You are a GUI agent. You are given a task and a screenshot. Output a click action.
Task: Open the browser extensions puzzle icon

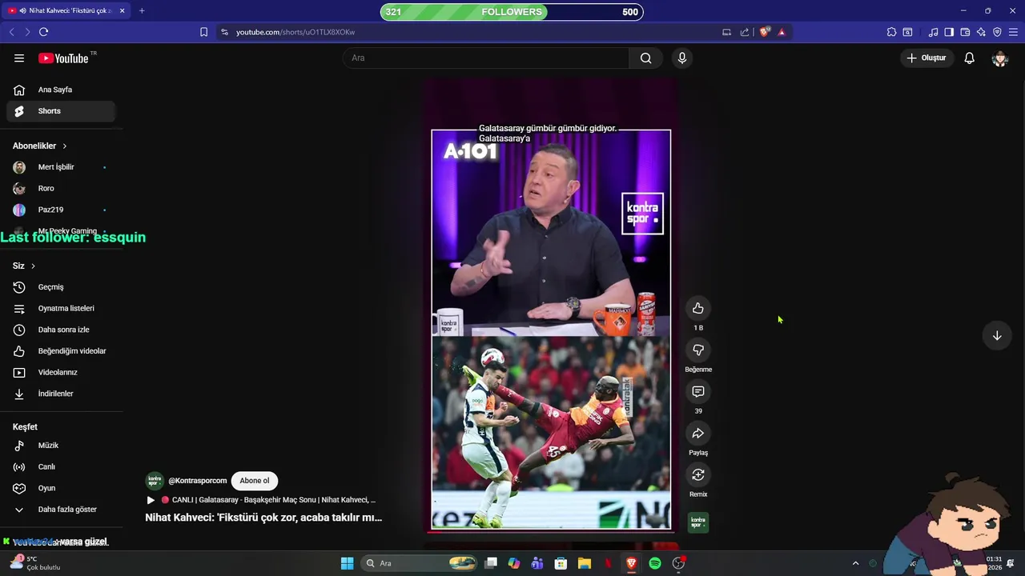coord(891,32)
